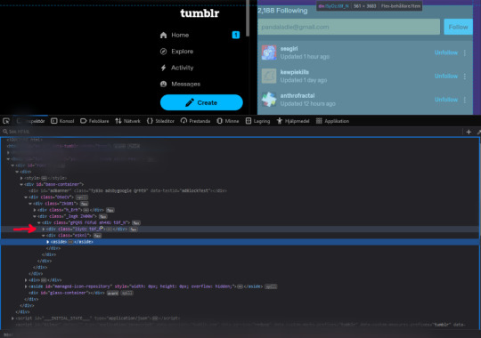Image resolution: width=481 pixels, height=338 pixels.
Task: Expand the div marked by red arrow
Action: click(x=44, y=229)
